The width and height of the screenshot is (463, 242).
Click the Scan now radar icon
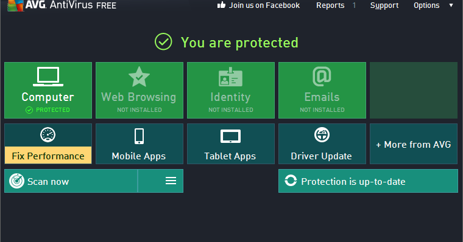click(x=16, y=181)
